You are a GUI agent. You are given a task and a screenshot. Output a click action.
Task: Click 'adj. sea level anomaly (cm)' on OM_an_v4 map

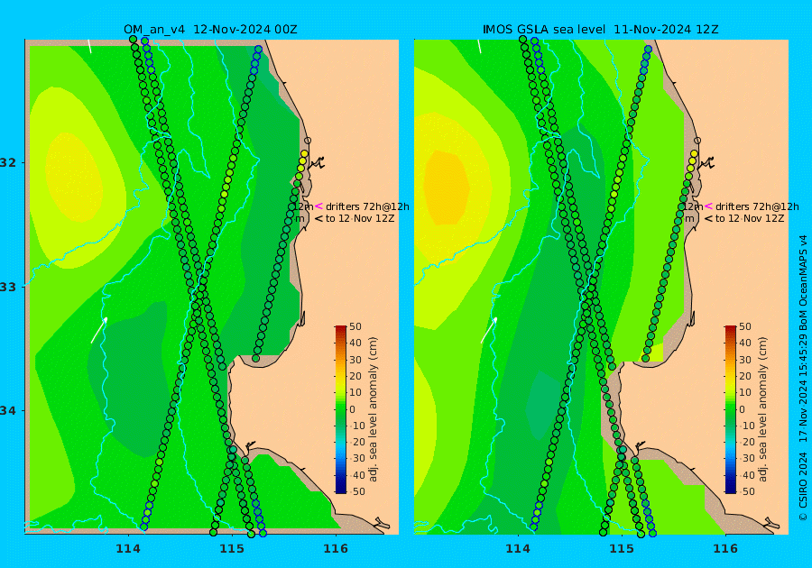click(373, 409)
